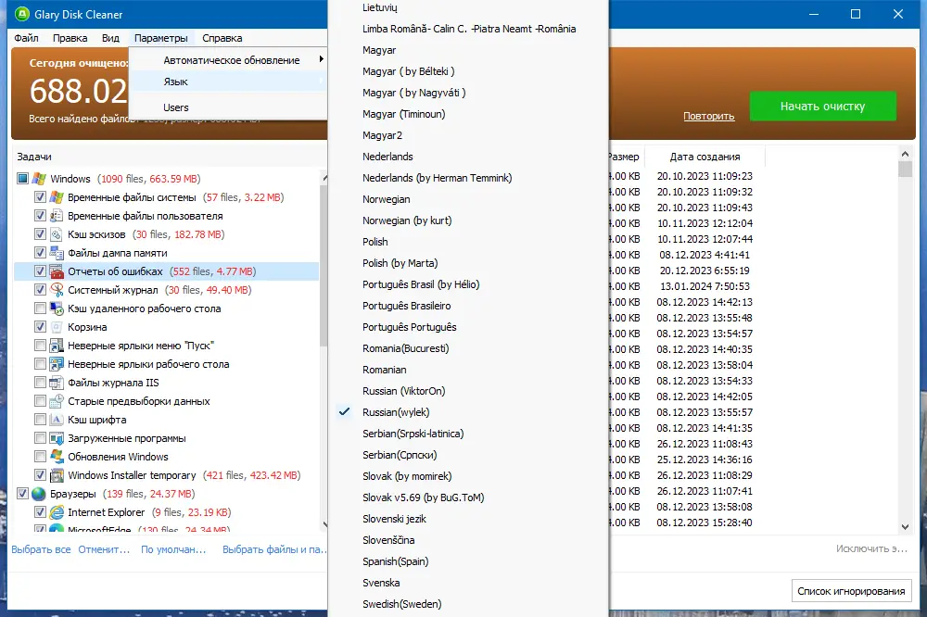Click the Glary Disk Cleaner app icon

pos(22,14)
